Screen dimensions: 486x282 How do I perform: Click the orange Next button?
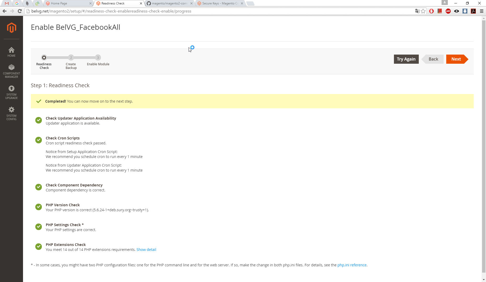[x=457, y=59]
